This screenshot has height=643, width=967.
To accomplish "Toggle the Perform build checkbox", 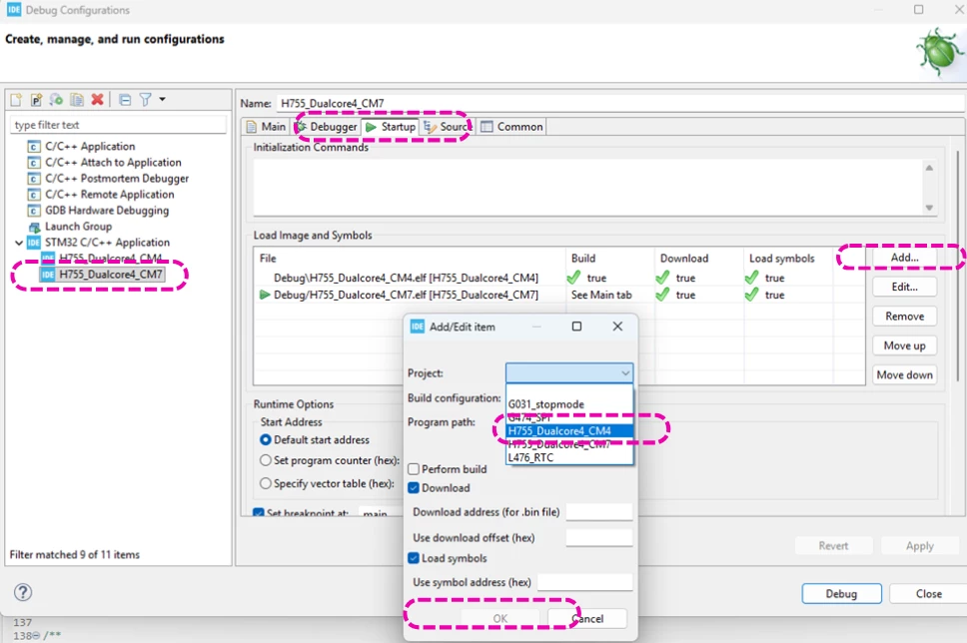I will 414,469.
